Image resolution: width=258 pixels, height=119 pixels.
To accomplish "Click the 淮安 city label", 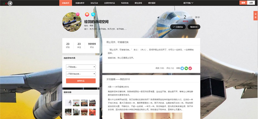I will (197, 17).
